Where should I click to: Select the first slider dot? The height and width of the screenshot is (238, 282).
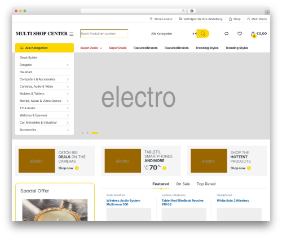82,133
